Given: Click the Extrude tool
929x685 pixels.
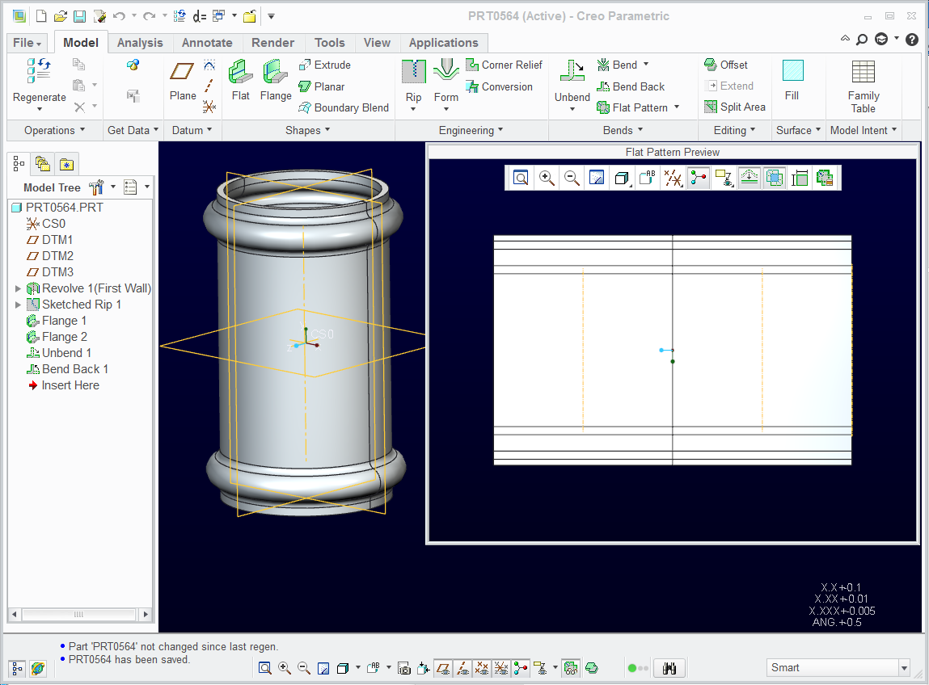Looking at the screenshot, I should point(325,65).
